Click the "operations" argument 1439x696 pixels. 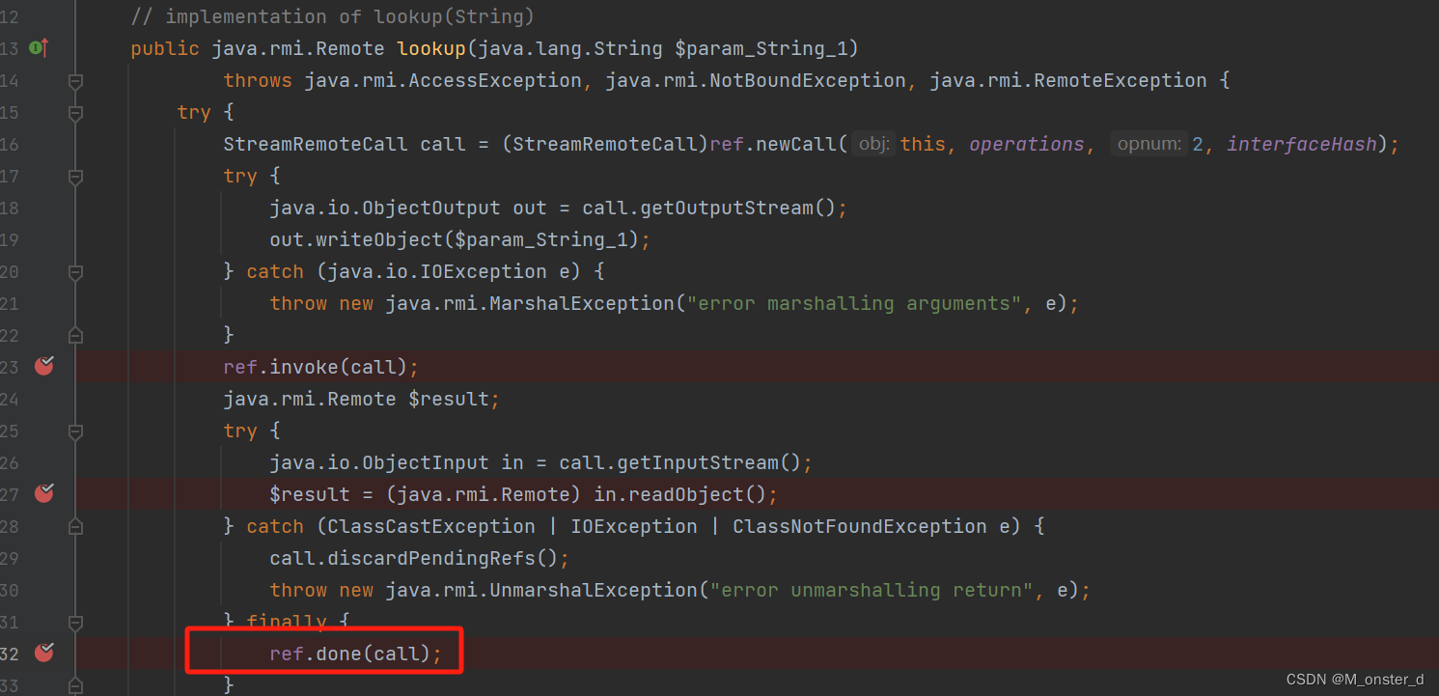click(1027, 144)
